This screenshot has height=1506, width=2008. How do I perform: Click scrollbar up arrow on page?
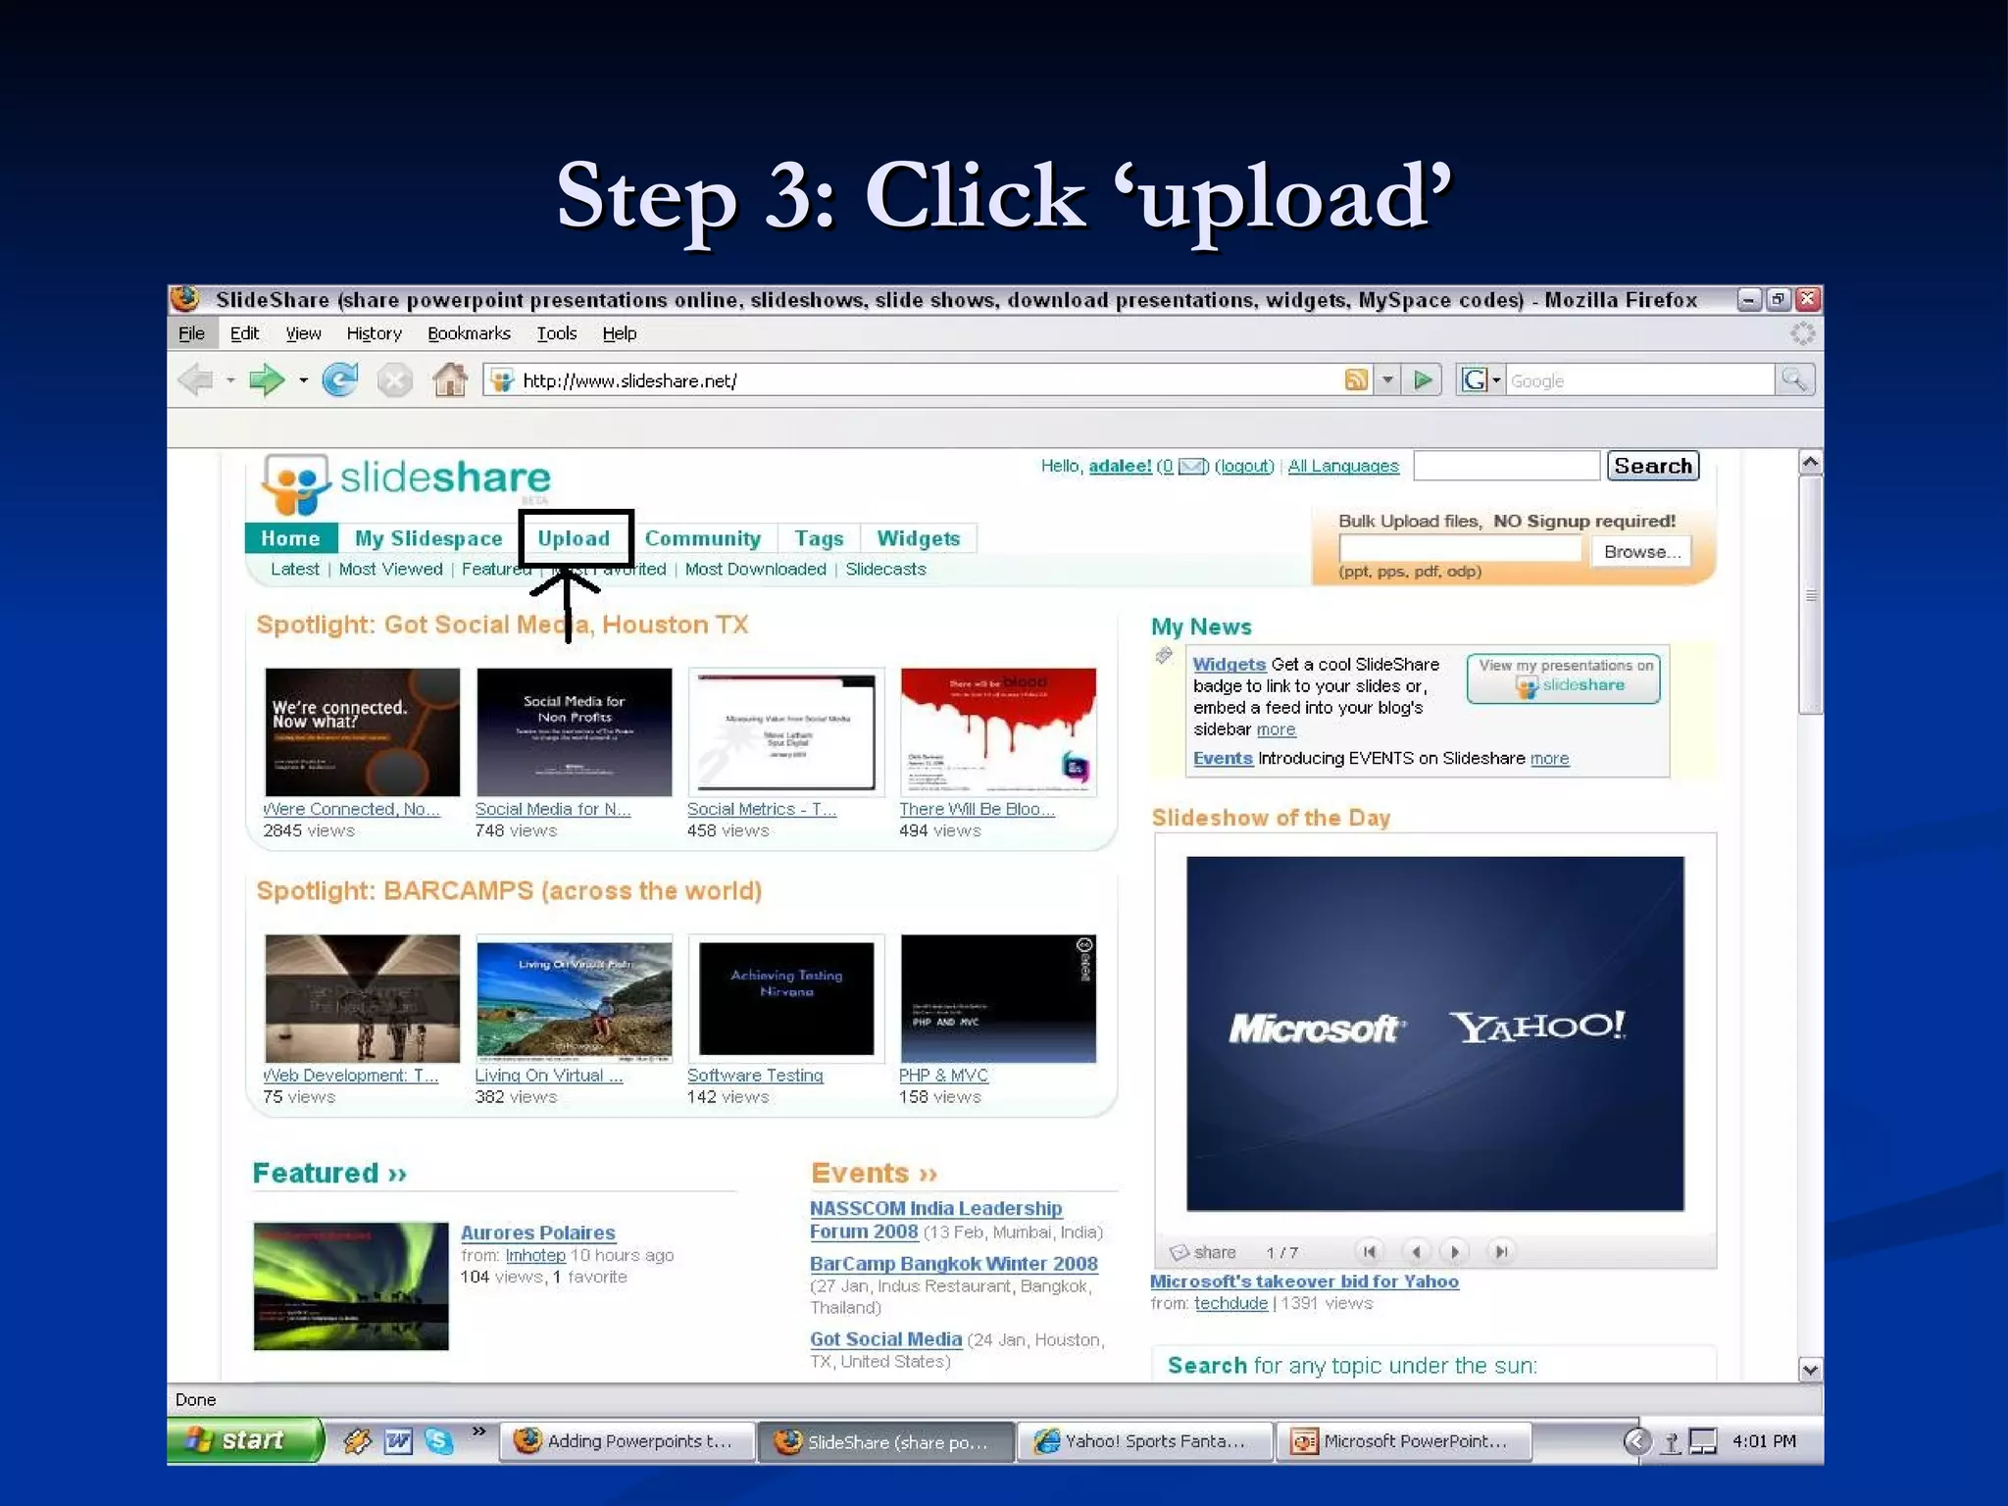(1810, 462)
